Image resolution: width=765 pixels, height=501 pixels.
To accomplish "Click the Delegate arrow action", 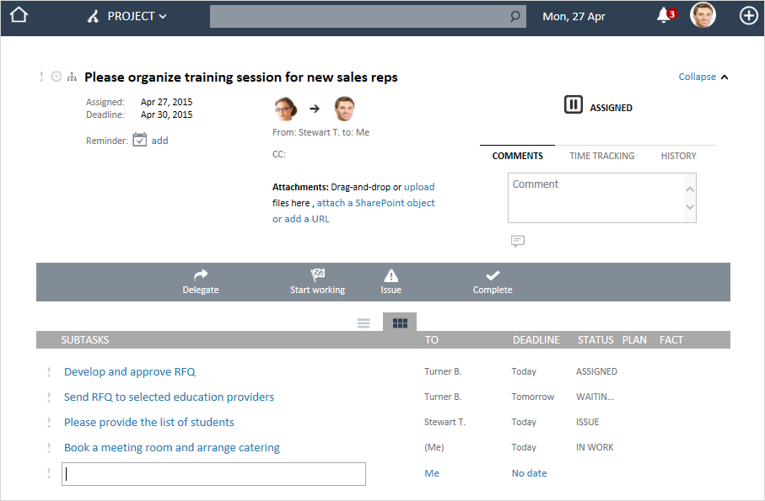I will coord(201,281).
